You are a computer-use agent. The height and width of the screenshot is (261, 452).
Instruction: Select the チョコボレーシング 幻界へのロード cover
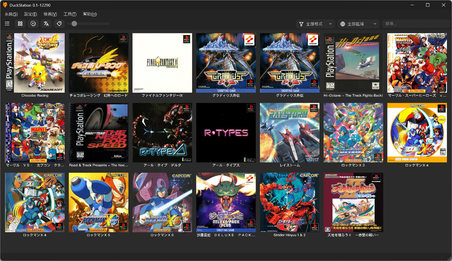98,63
